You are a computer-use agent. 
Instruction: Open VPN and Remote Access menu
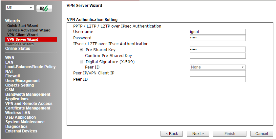click(29, 104)
